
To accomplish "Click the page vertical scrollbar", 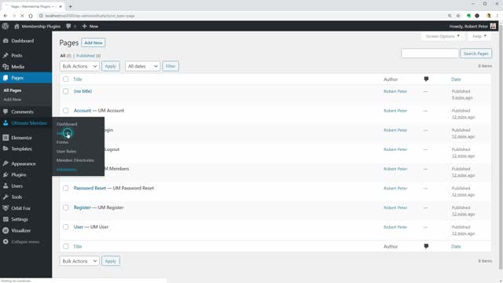I will click(501, 148).
